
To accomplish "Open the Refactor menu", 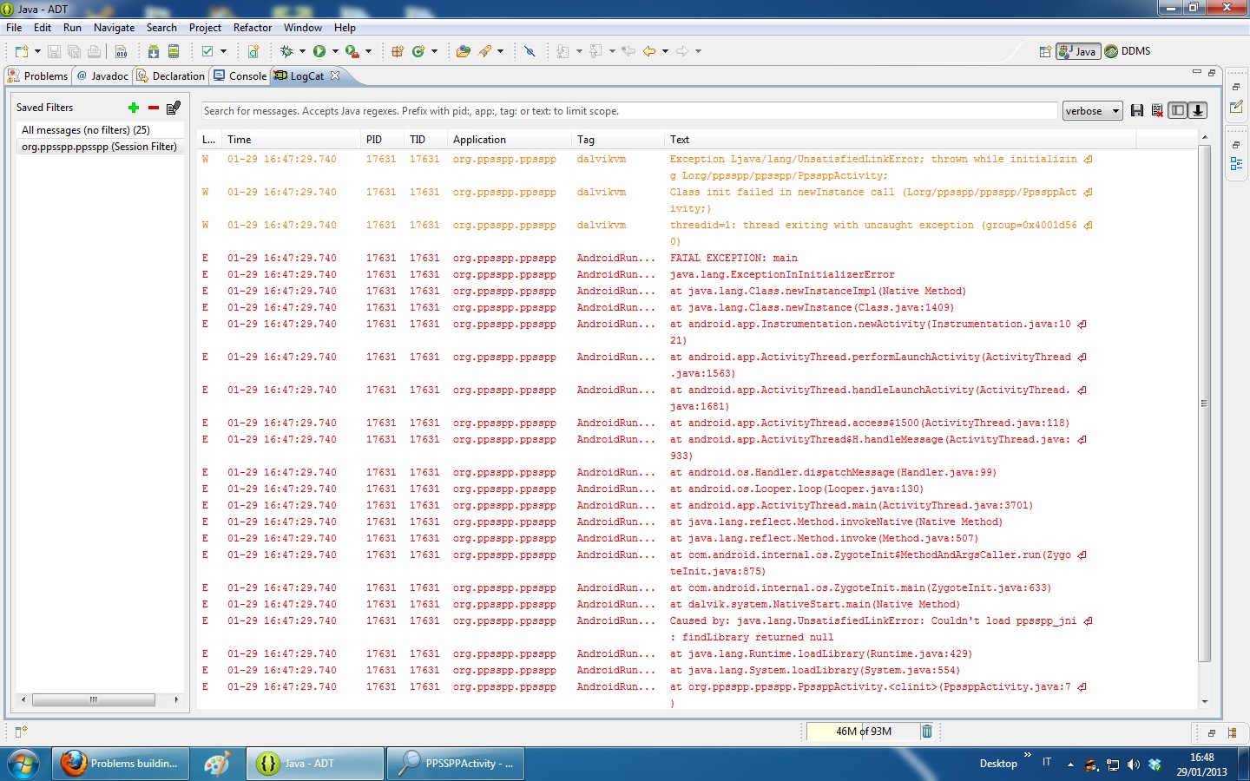I will click(x=253, y=28).
